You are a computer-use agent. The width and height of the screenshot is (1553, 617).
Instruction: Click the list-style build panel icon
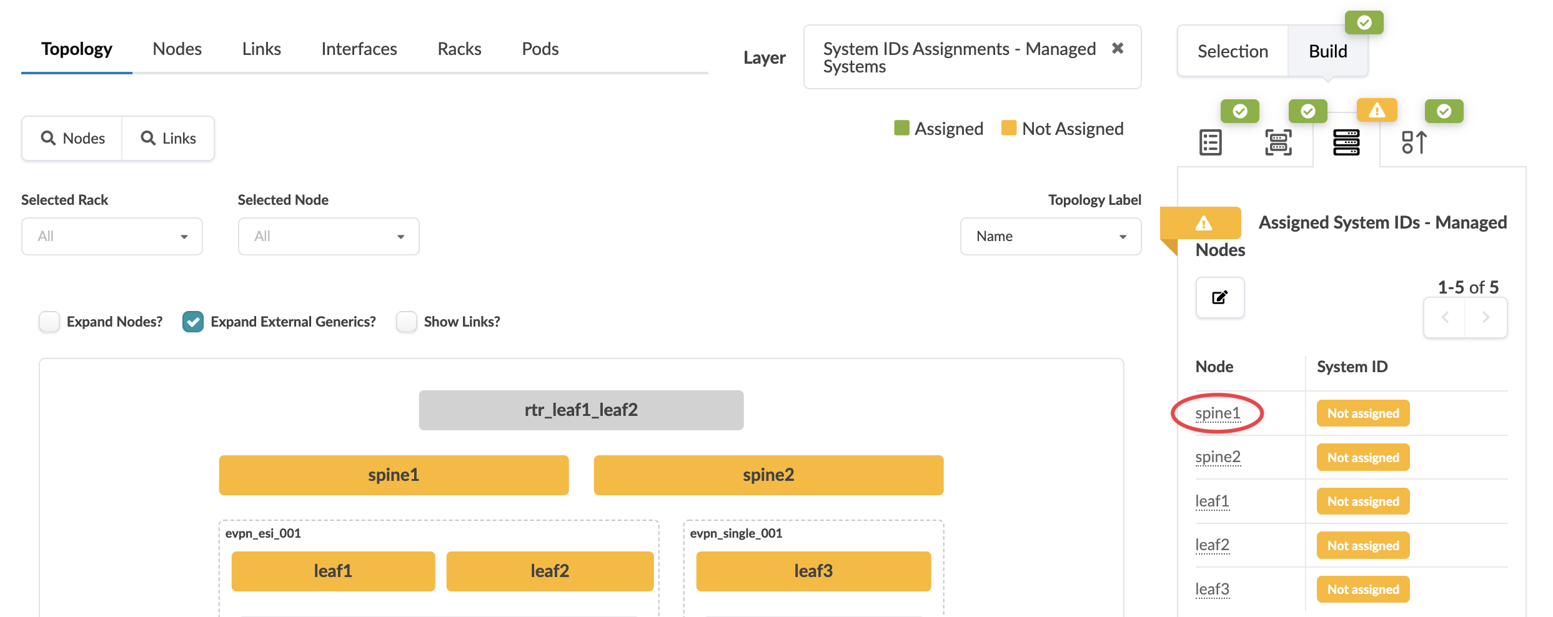1210,142
